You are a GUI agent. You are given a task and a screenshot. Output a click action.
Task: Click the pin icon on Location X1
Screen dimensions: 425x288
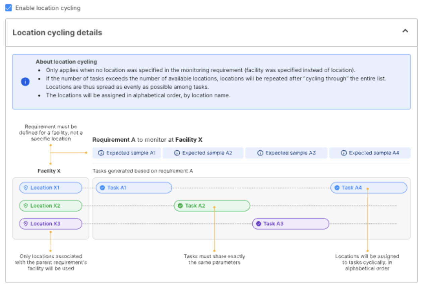point(25,188)
